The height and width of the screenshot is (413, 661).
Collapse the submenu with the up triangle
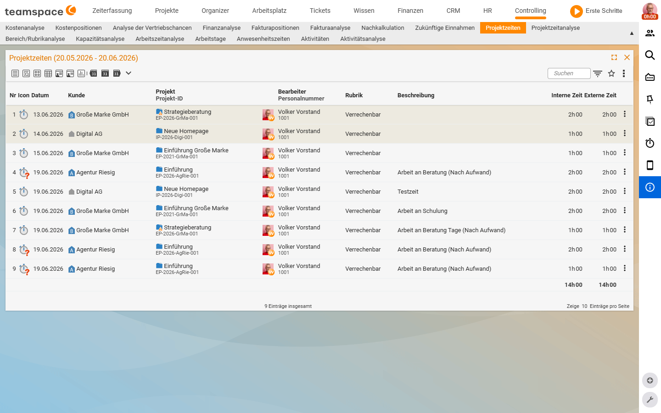tap(632, 33)
